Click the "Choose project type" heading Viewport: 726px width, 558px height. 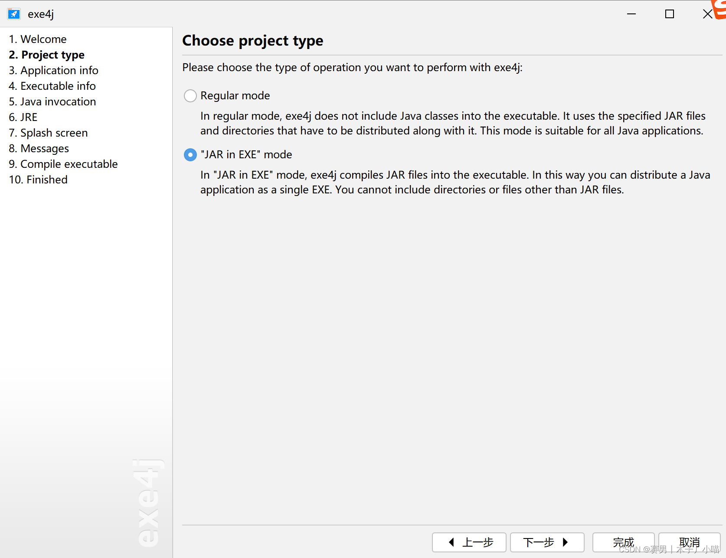(253, 41)
